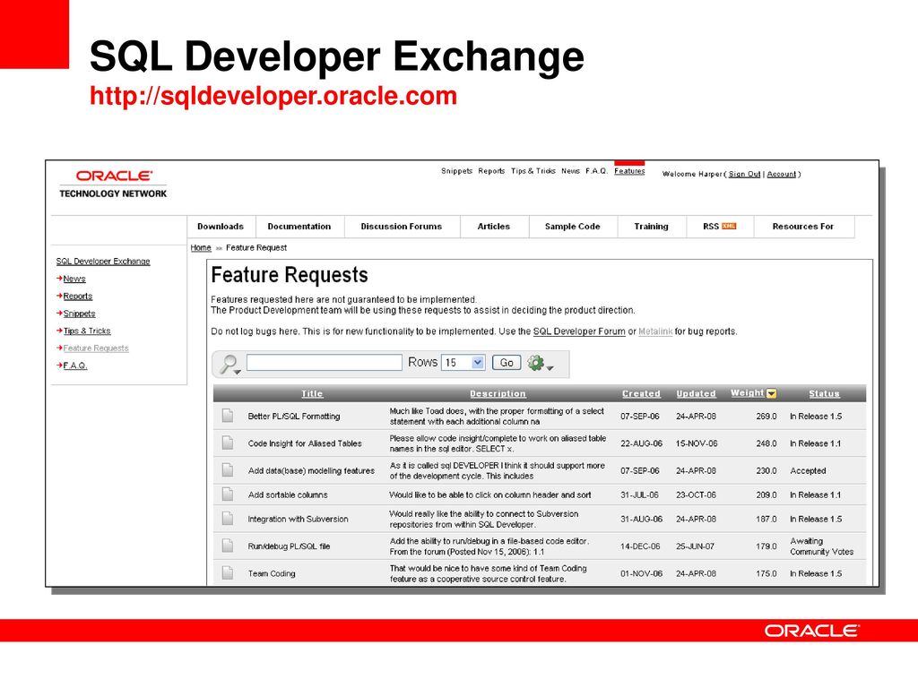Image resolution: width=918 pixels, height=688 pixels.
Task: Click into the search text field
Action: point(325,363)
